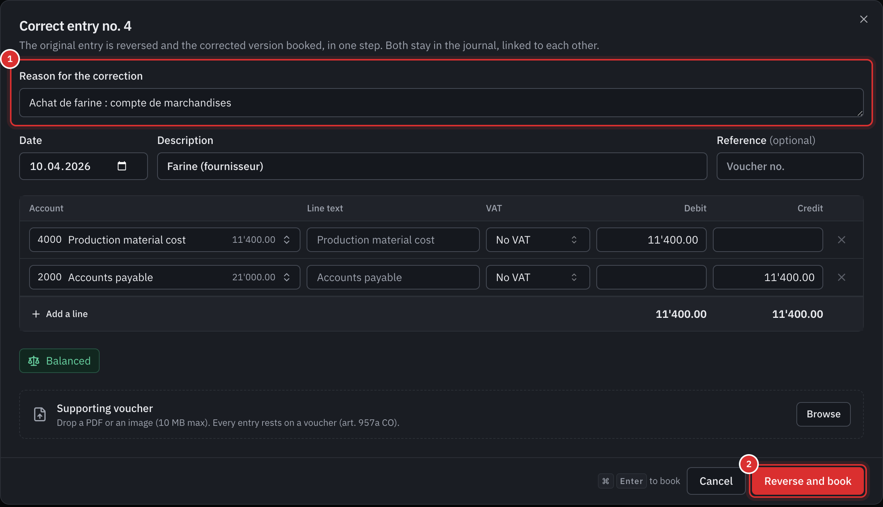This screenshot has height=507, width=883.
Task: Click the Balanced scale icon
Action: (34, 361)
